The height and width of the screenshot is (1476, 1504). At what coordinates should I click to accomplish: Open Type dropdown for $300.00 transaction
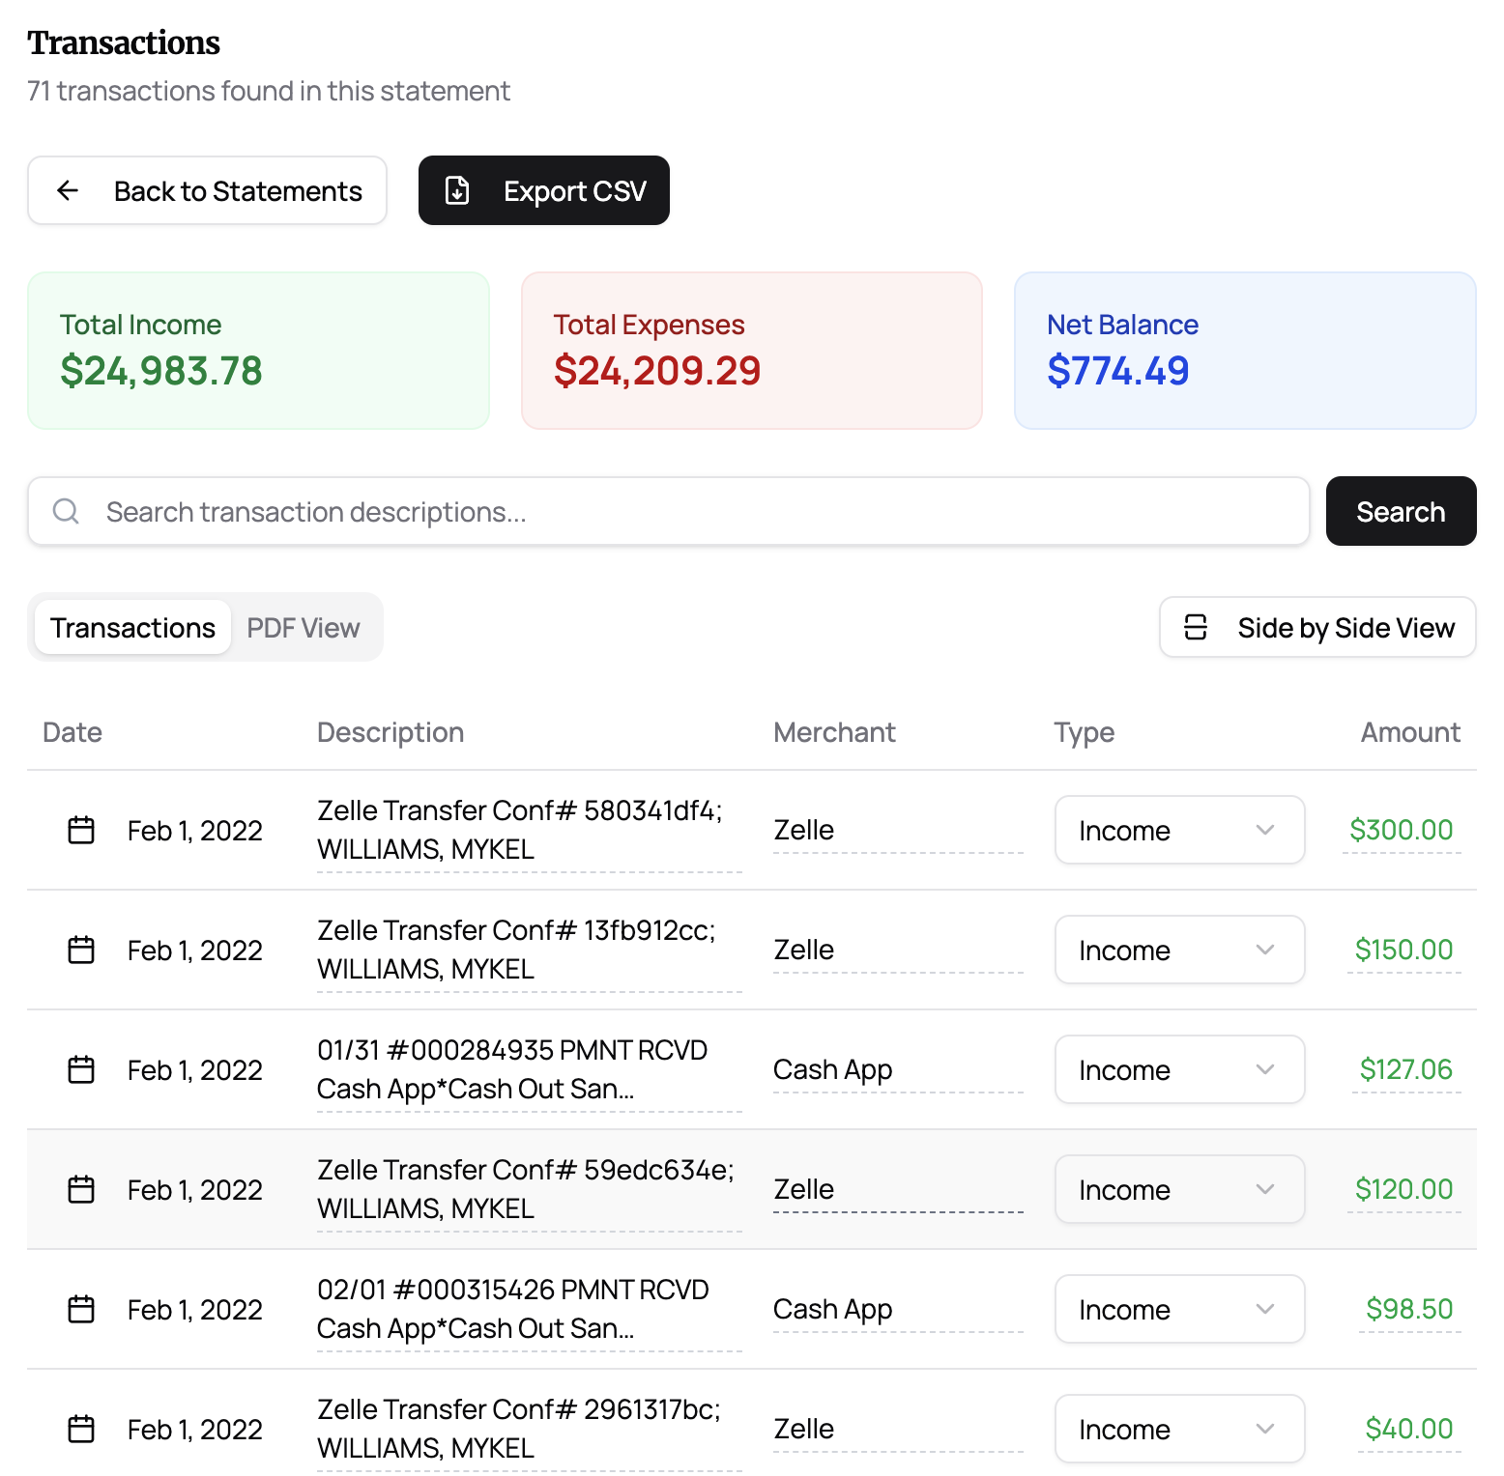[1179, 830]
